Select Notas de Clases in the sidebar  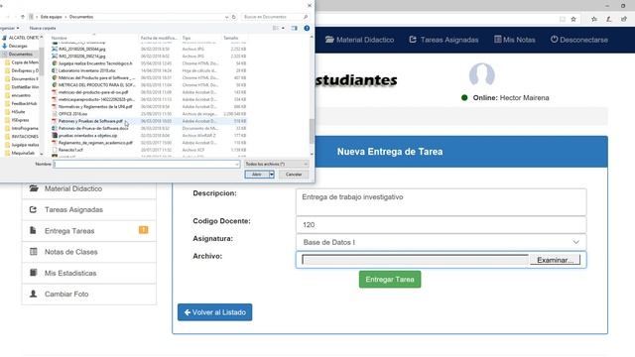pyautogui.click(x=89, y=252)
